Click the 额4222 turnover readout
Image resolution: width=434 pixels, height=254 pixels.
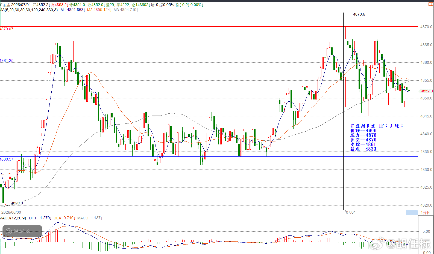pyautogui.click(x=124, y=5)
